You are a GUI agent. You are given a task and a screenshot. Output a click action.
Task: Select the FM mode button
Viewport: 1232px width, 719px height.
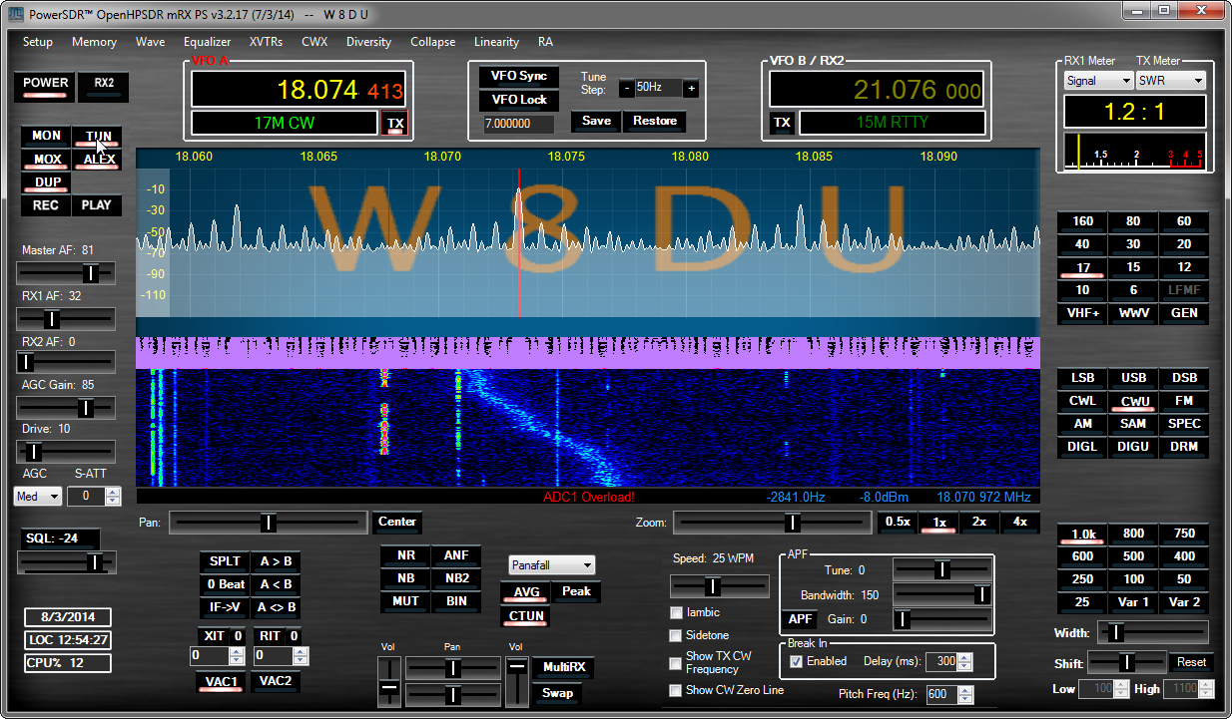[x=1184, y=401]
